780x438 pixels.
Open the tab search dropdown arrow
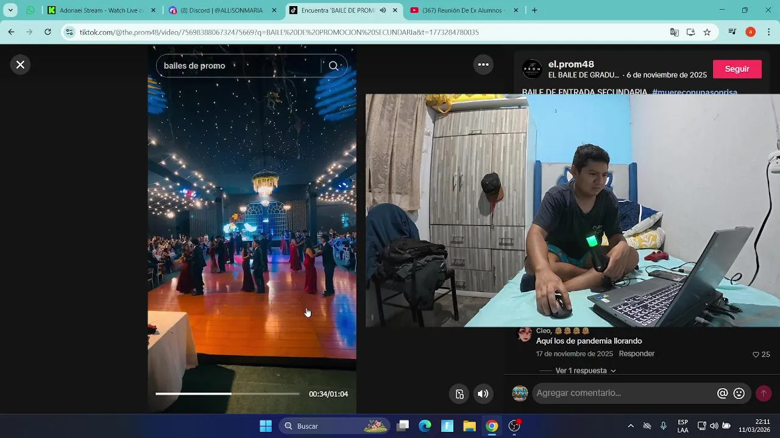[10, 10]
